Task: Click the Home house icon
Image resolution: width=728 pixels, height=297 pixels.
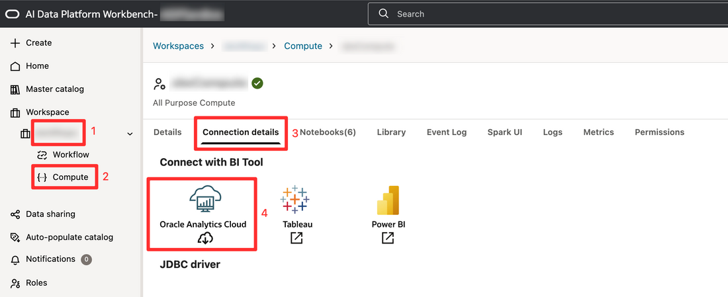Action: point(15,66)
